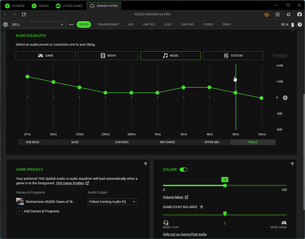Click the 16kHz equalizer handle
This screenshot has height=239, width=305.
261,98
